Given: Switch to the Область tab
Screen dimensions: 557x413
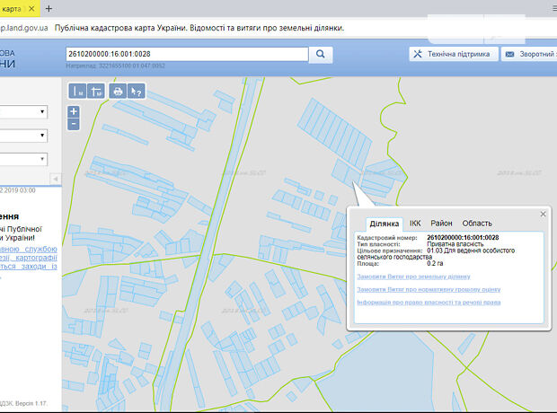Looking at the screenshot, I should point(477,223).
